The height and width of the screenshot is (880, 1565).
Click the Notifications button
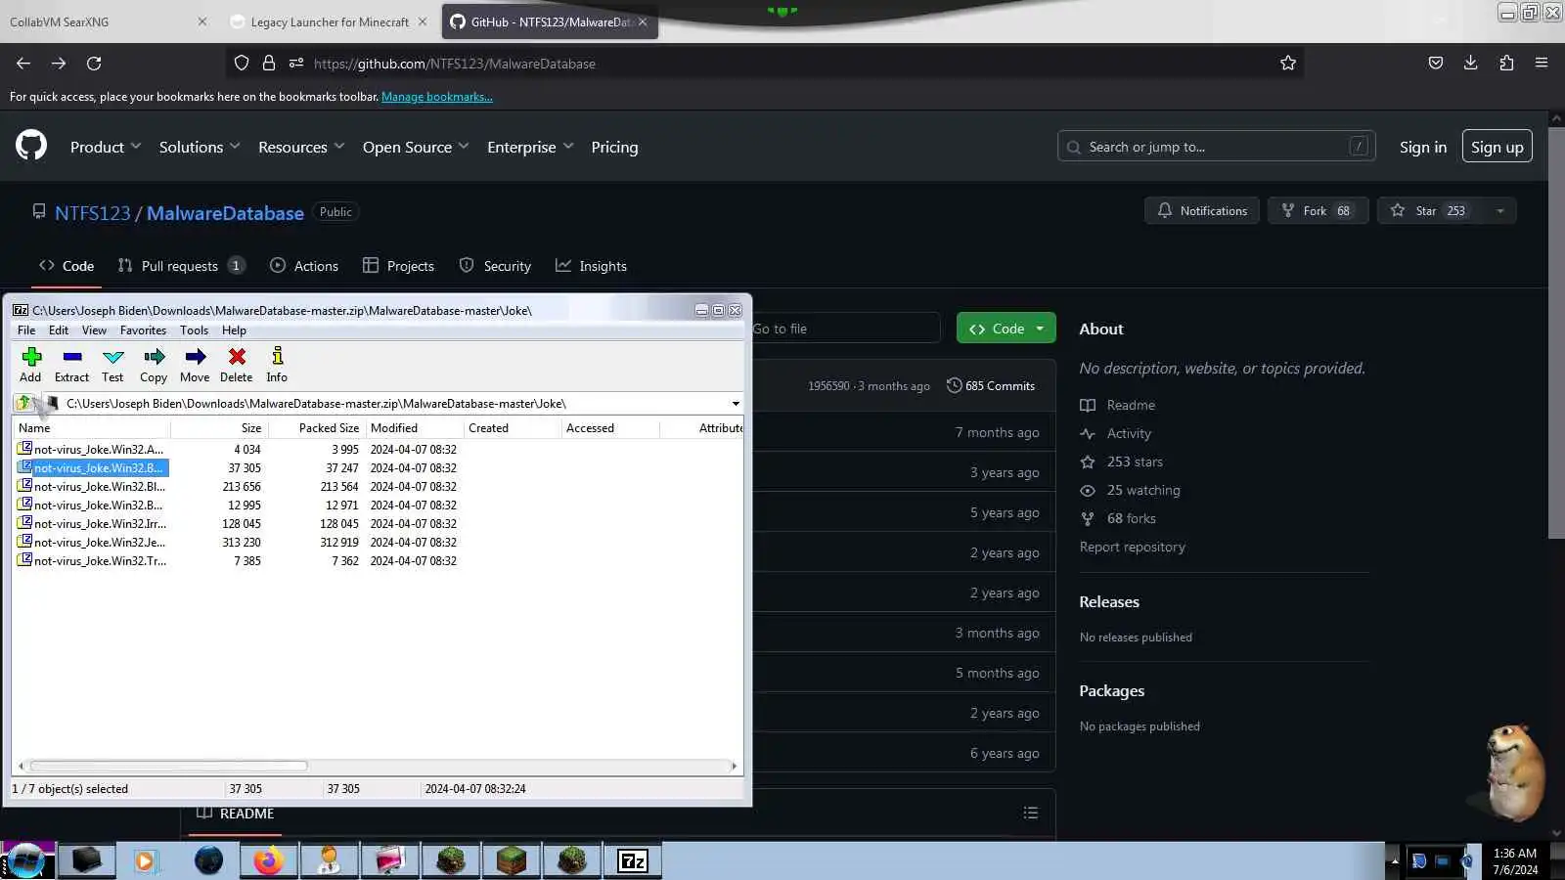pyautogui.click(x=1202, y=210)
